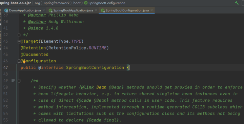Click the DemoApplication.java file icon
The image size is (244, 124).
click(6, 11)
